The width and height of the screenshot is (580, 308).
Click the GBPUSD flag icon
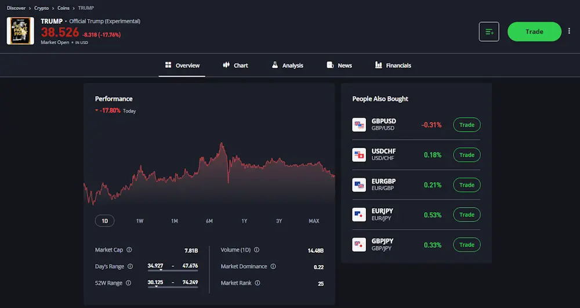click(359, 125)
